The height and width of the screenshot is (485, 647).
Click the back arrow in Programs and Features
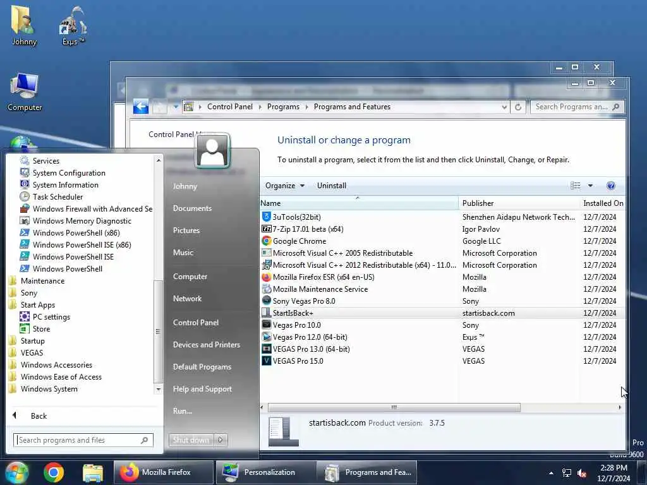(x=141, y=107)
